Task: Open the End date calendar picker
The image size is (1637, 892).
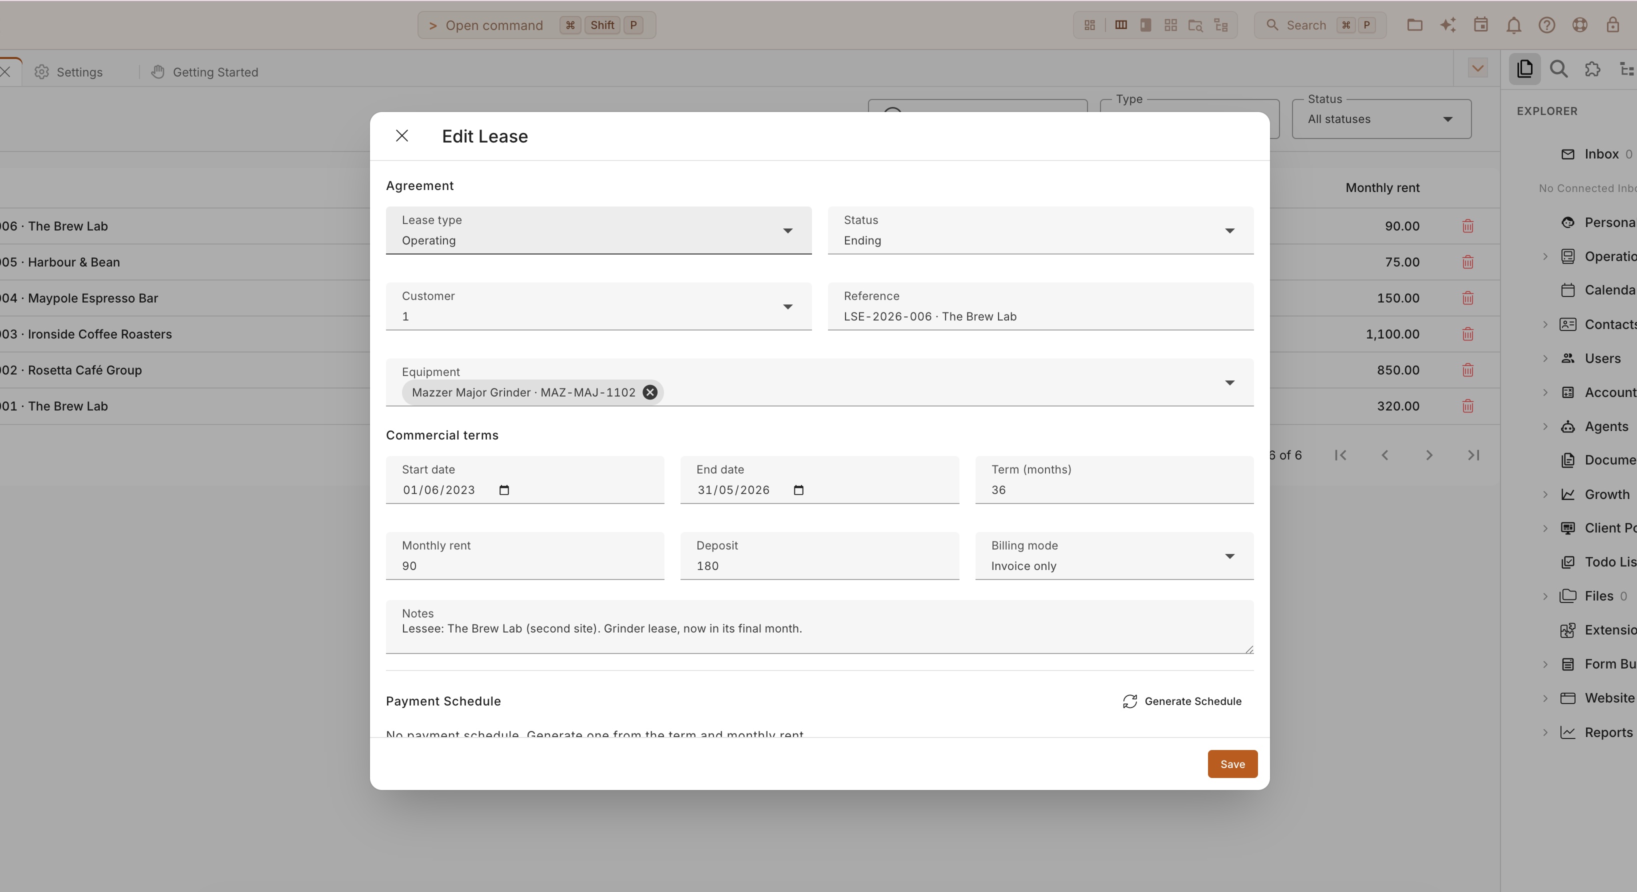Action: (x=798, y=490)
